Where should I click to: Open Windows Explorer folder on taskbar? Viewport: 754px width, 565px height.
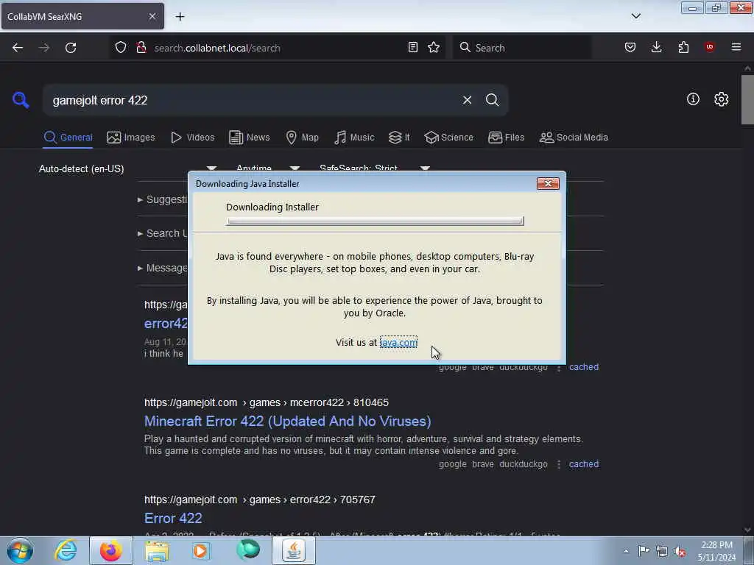coord(157,550)
